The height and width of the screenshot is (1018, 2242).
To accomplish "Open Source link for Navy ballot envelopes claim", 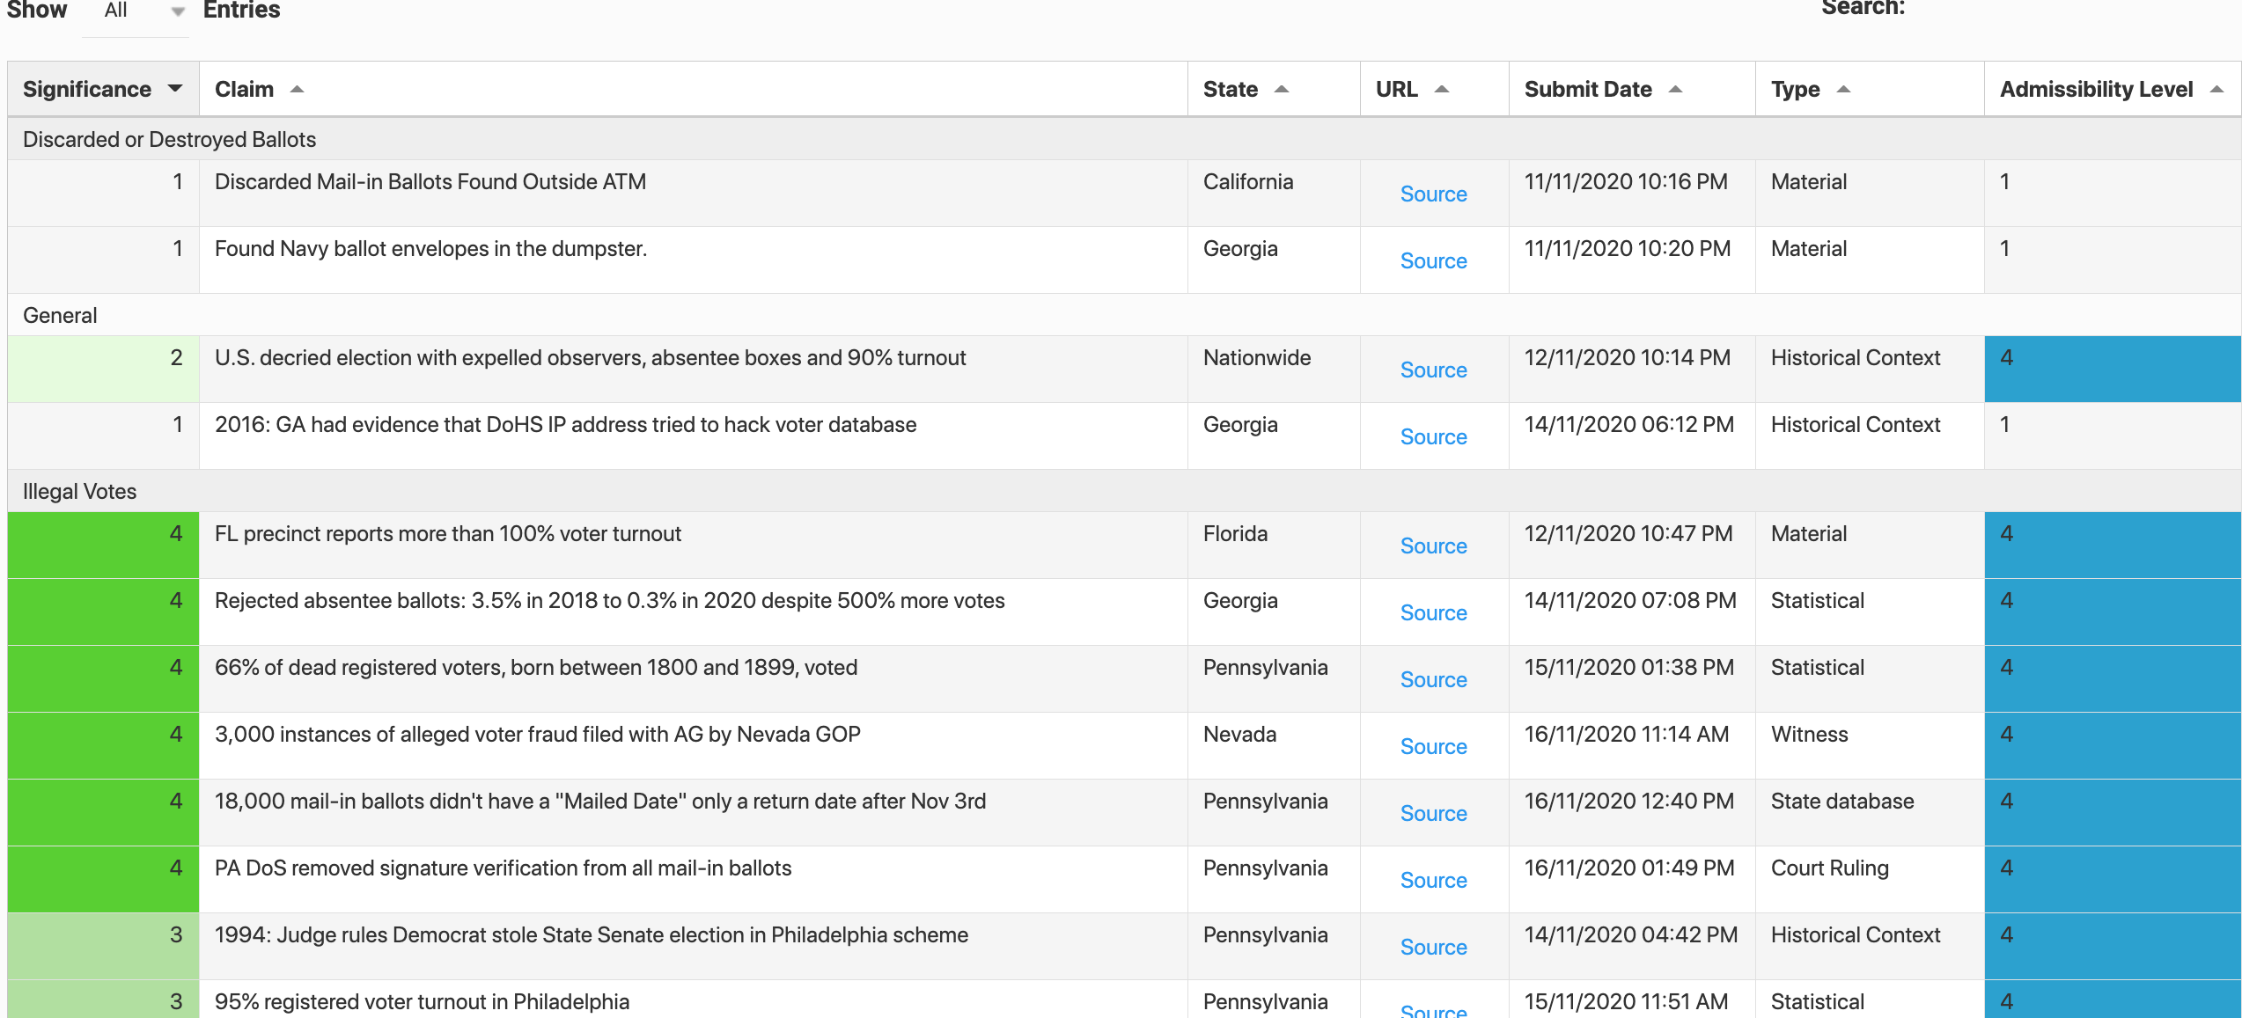I will [1433, 261].
